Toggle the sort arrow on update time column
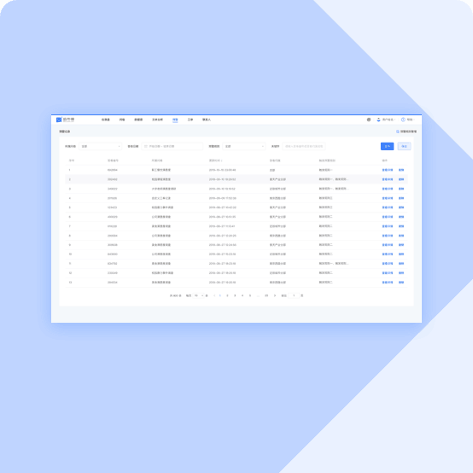The image size is (473, 473). click(222, 161)
